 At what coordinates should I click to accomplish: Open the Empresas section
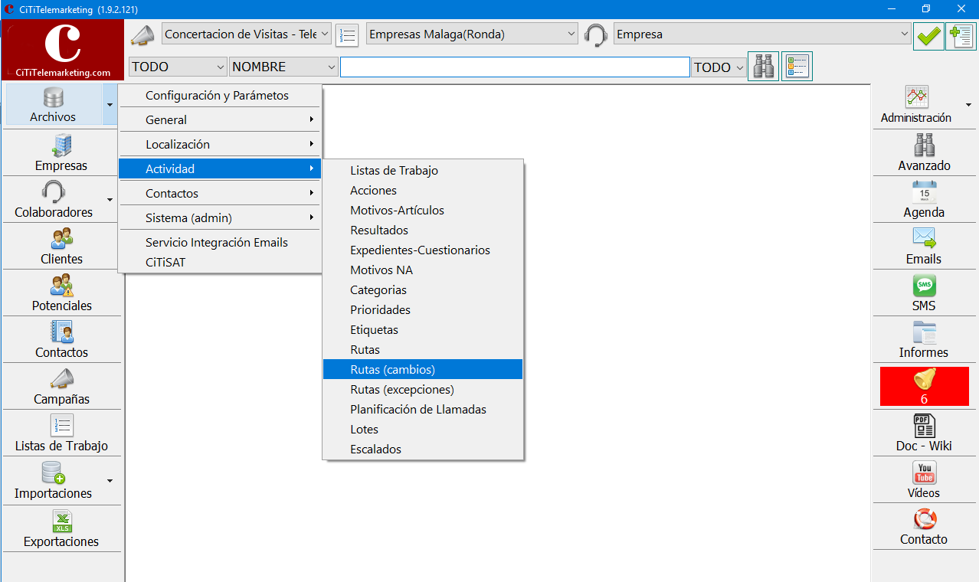61,153
